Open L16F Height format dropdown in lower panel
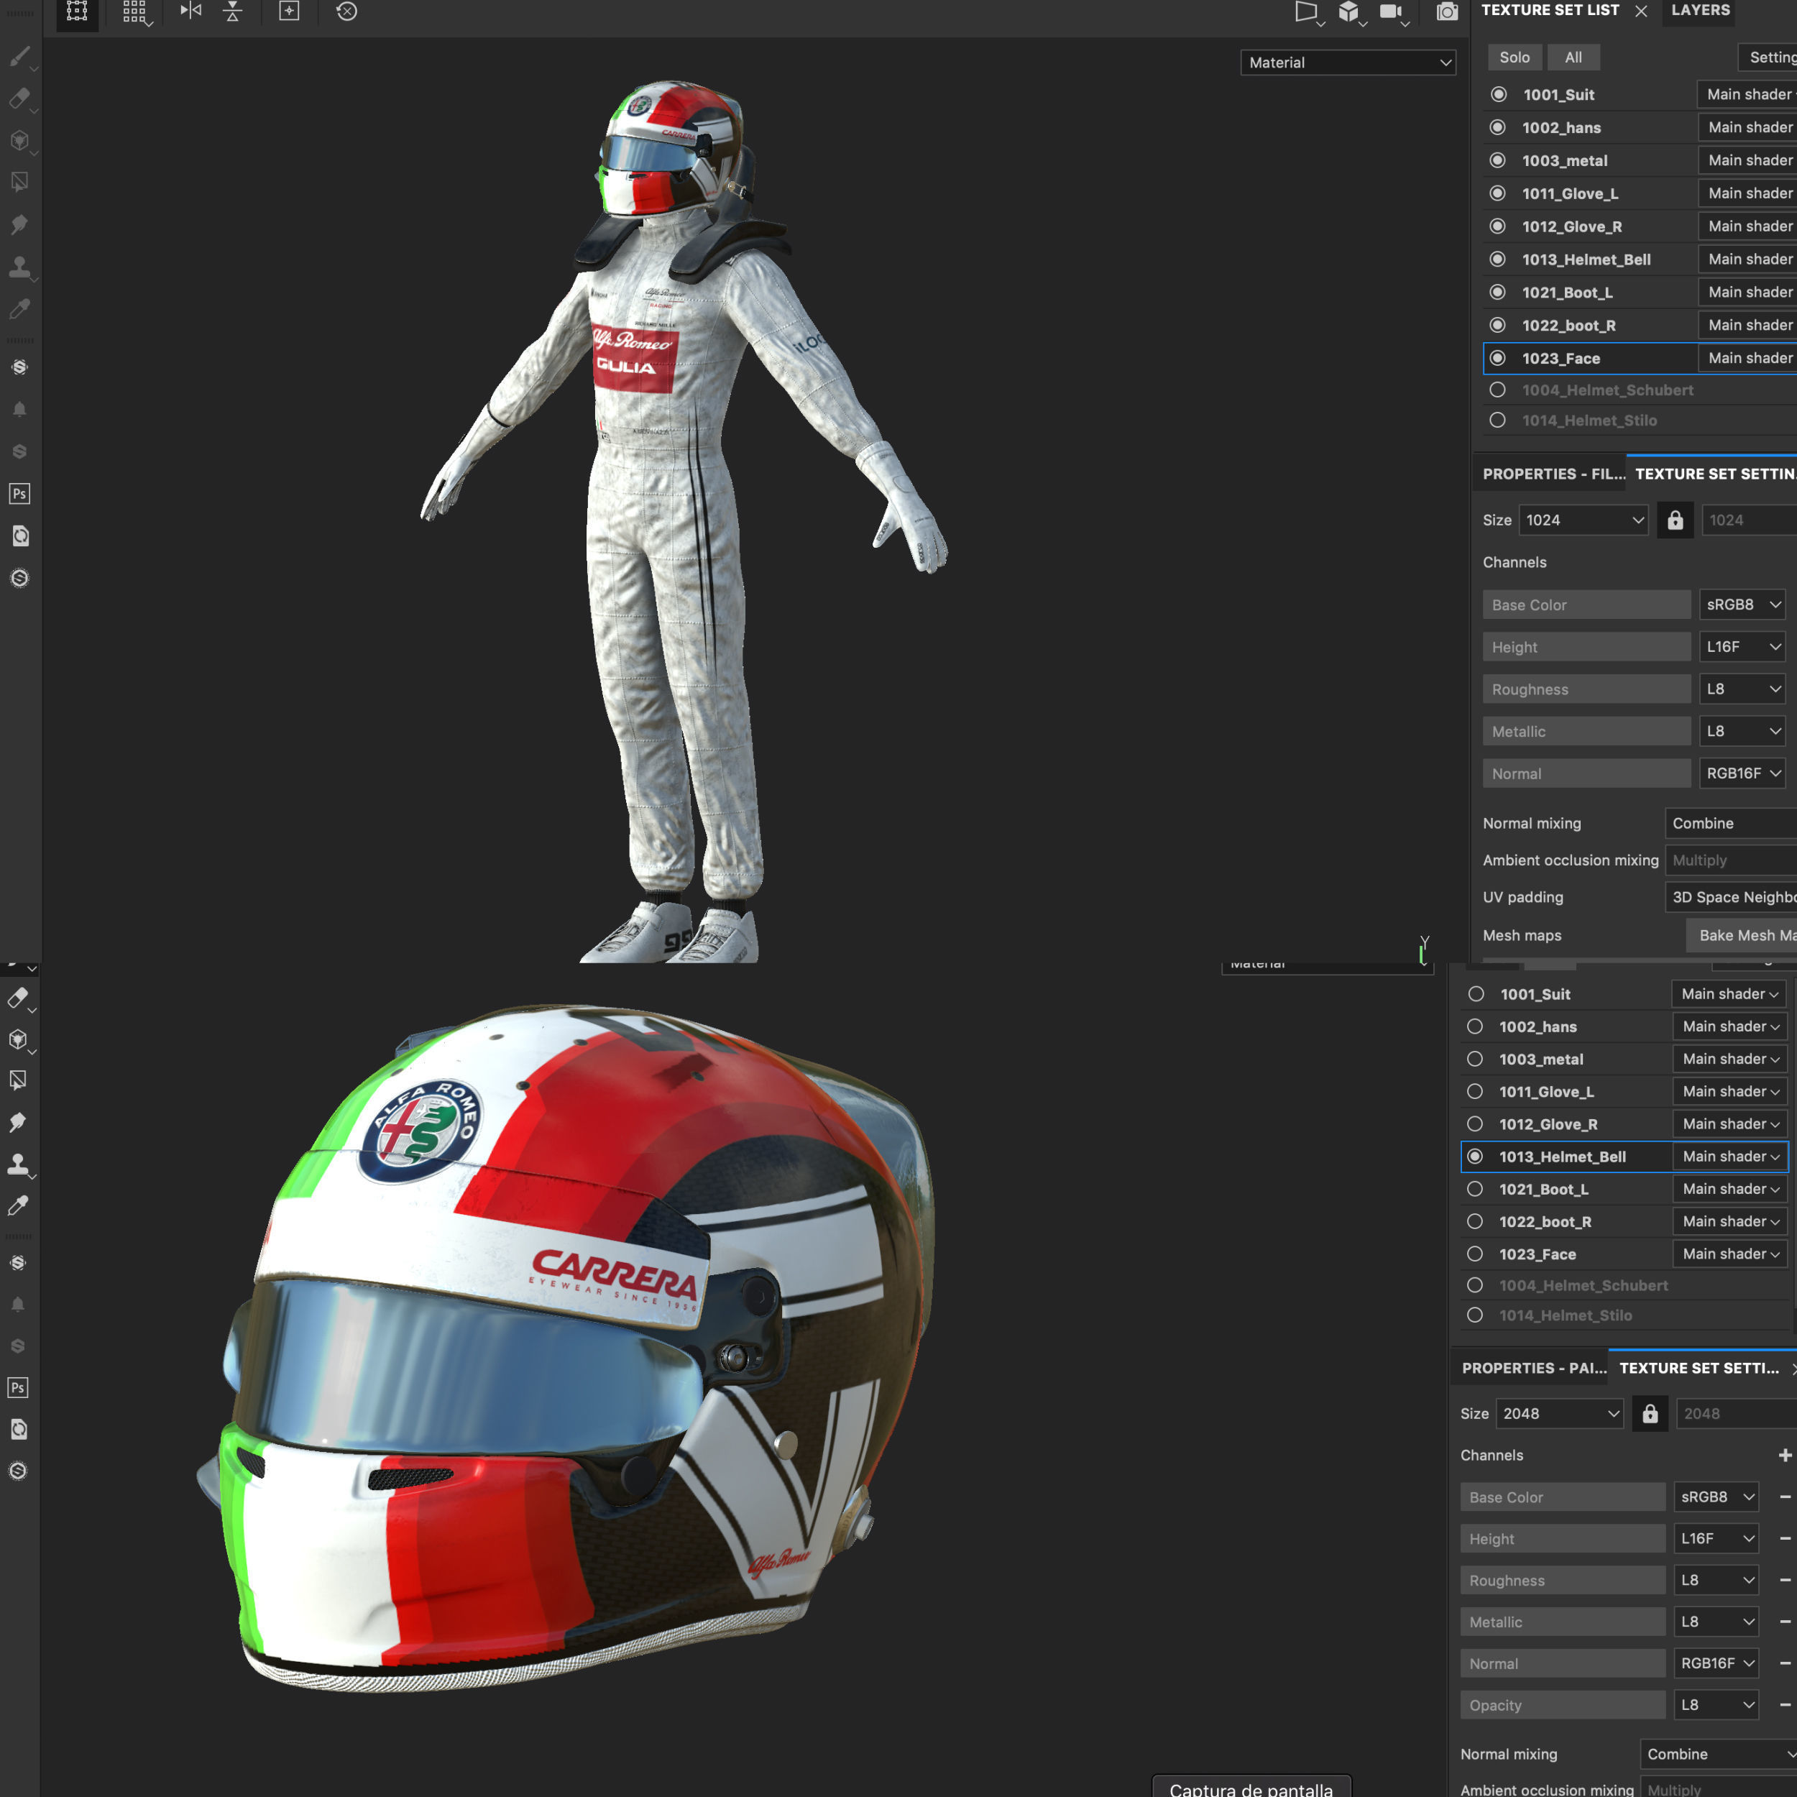The image size is (1797, 1797). [x=1716, y=1538]
